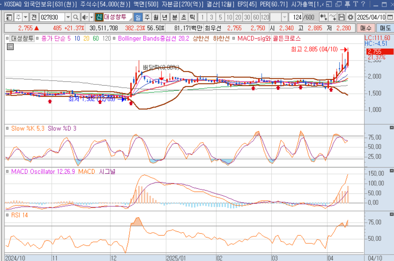Expand the 대성창투 stock name corner arrow
Image resolution: width=394 pixels, height=261 pixels.
click(131, 19)
